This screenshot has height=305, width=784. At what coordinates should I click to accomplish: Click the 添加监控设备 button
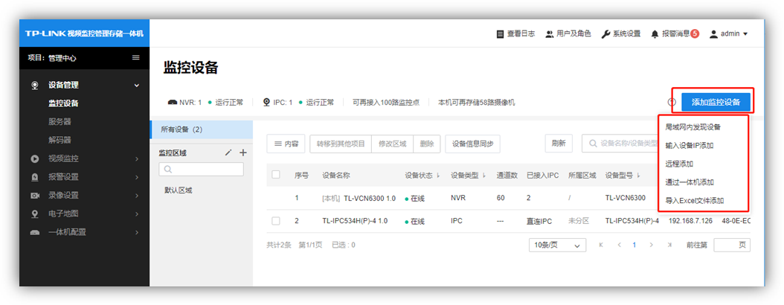click(x=716, y=102)
